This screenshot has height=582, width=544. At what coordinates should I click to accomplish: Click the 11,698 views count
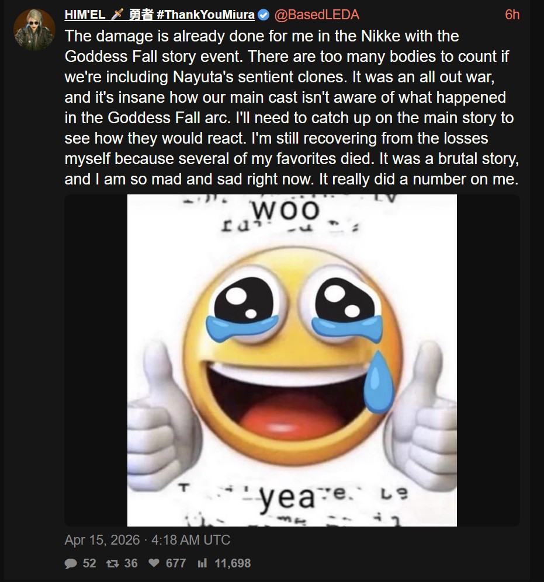[233, 563]
